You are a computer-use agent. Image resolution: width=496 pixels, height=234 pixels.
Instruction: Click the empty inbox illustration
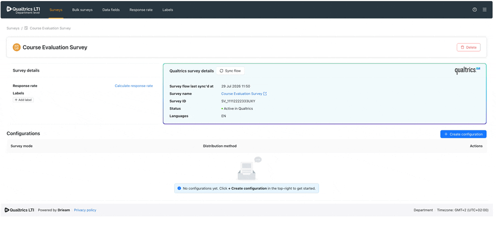[x=249, y=169]
